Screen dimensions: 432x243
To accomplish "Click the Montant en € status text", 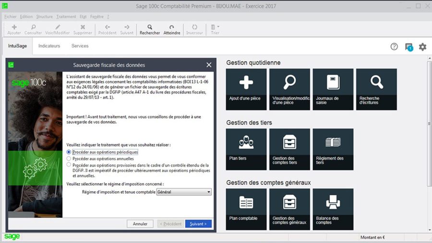I will point(372,237).
